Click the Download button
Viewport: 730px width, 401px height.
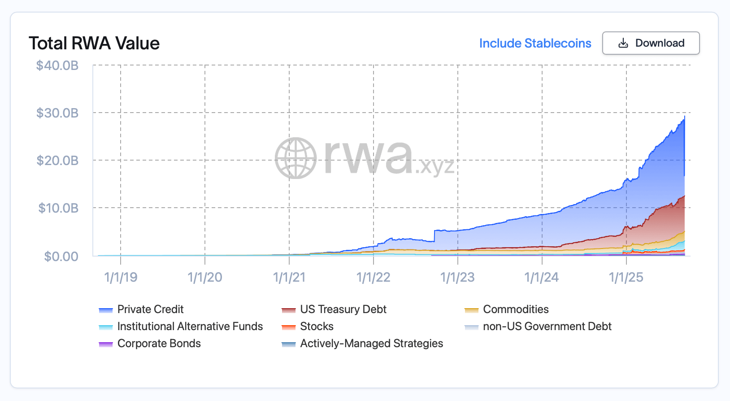click(651, 43)
